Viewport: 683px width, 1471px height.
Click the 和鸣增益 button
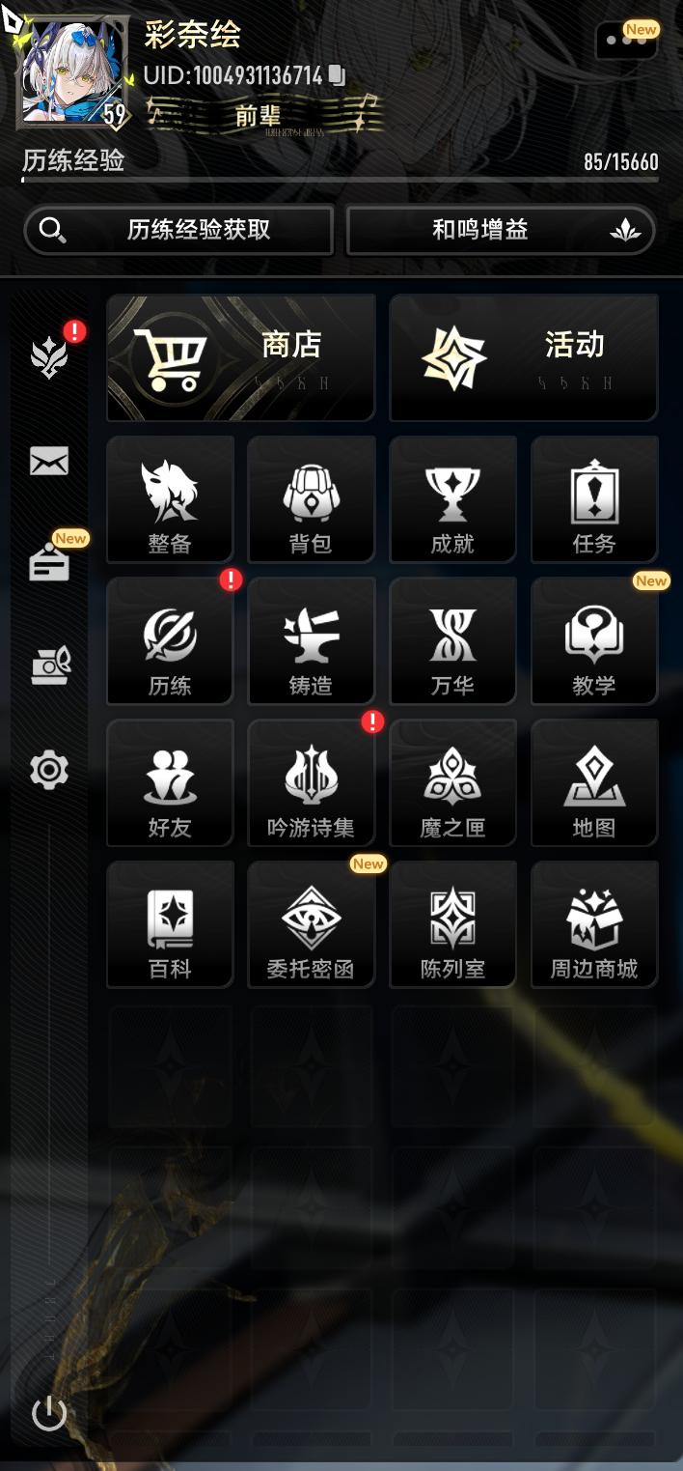point(501,230)
